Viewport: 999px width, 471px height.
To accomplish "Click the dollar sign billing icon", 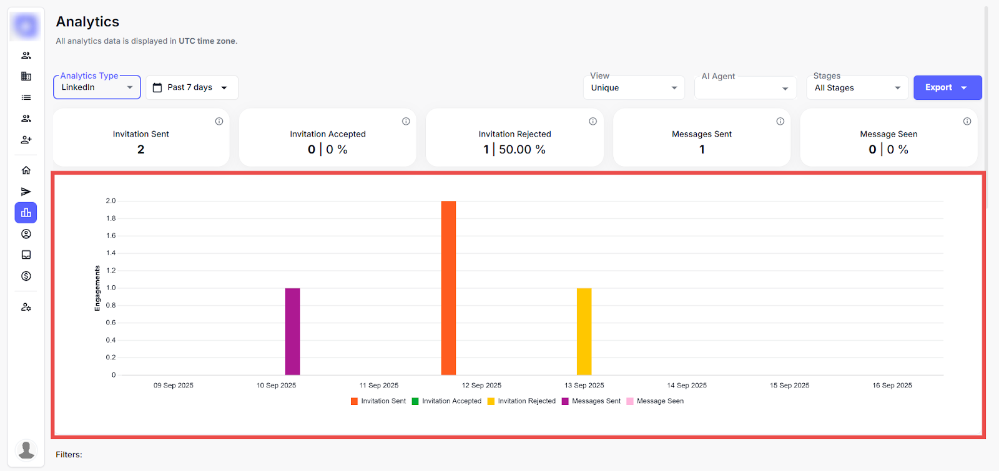I will point(26,276).
